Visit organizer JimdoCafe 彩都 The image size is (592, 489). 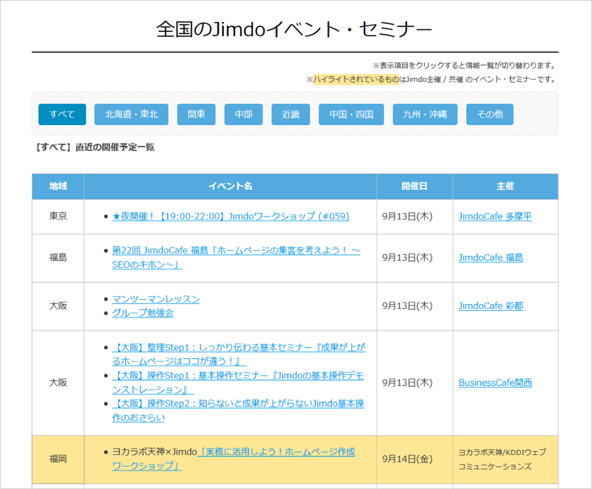[491, 306]
